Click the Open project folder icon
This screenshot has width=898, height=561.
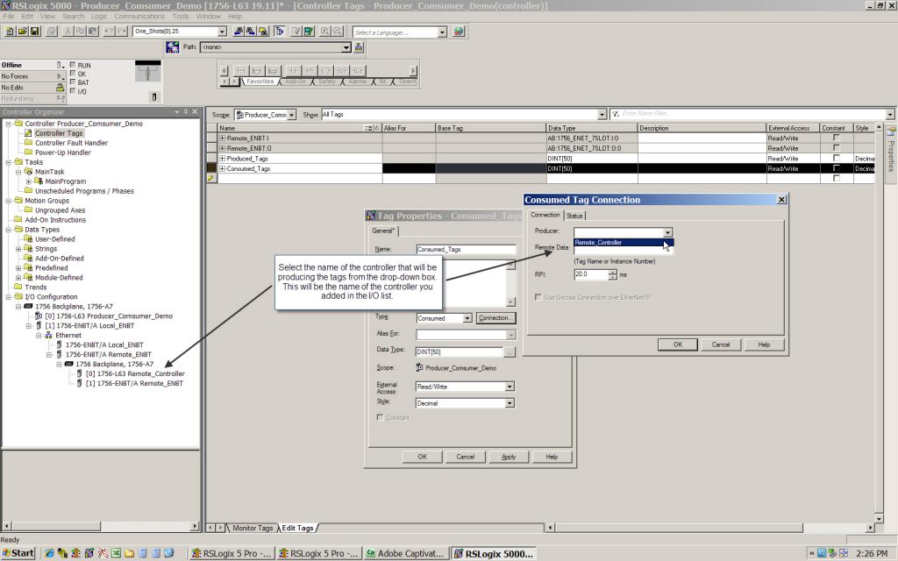(x=22, y=31)
